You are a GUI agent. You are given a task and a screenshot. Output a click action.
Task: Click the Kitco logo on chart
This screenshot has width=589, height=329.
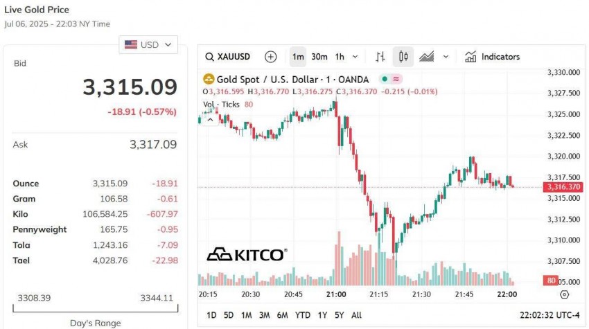coord(247,254)
